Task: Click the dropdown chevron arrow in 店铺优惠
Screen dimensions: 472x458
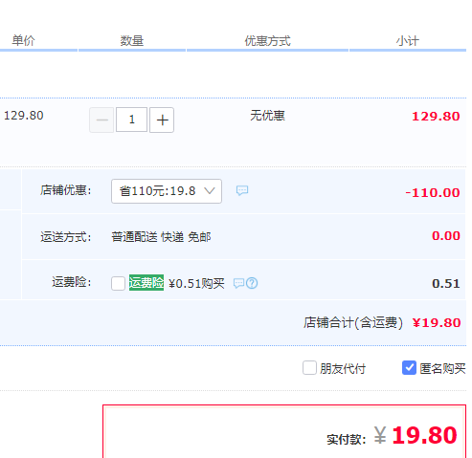Action: click(x=210, y=191)
